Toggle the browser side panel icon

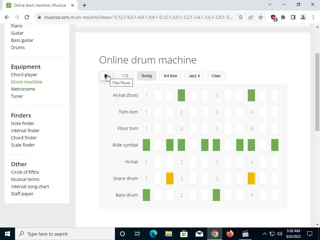coord(293,17)
